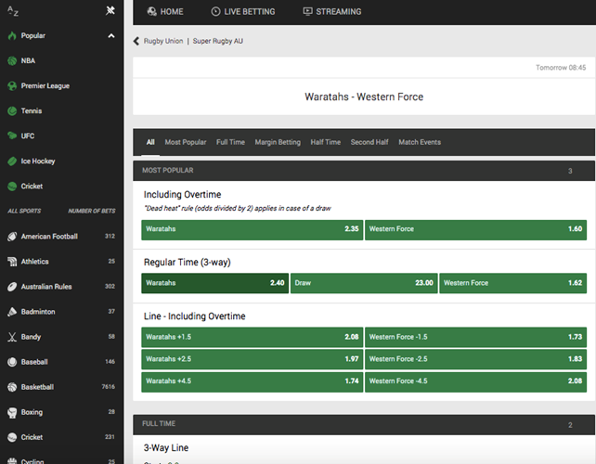Open Bandy with 58 bets
This screenshot has height=464, width=596.
tap(61, 337)
